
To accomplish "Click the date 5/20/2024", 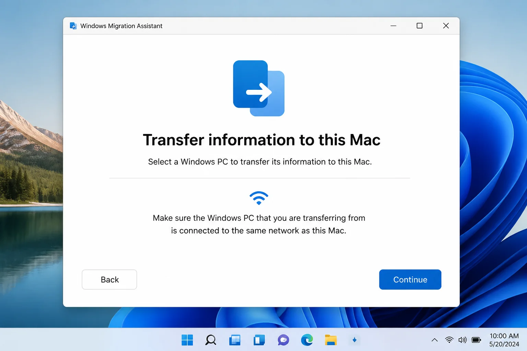I will [504, 344].
